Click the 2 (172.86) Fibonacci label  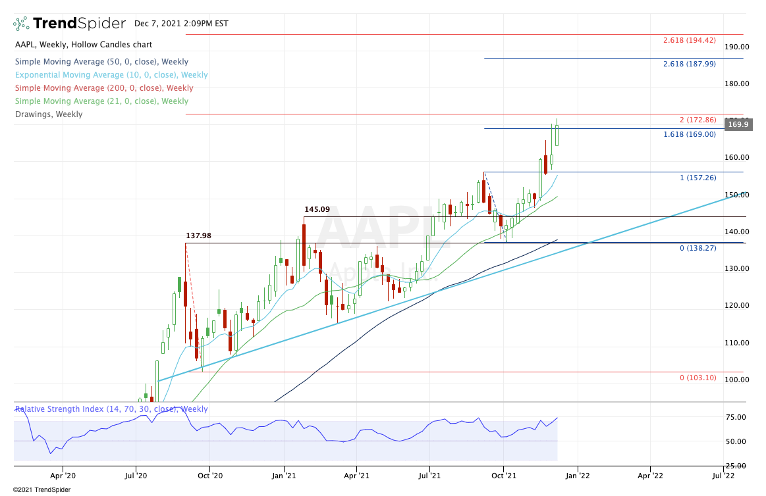pyautogui.click(x=698, y=120)
